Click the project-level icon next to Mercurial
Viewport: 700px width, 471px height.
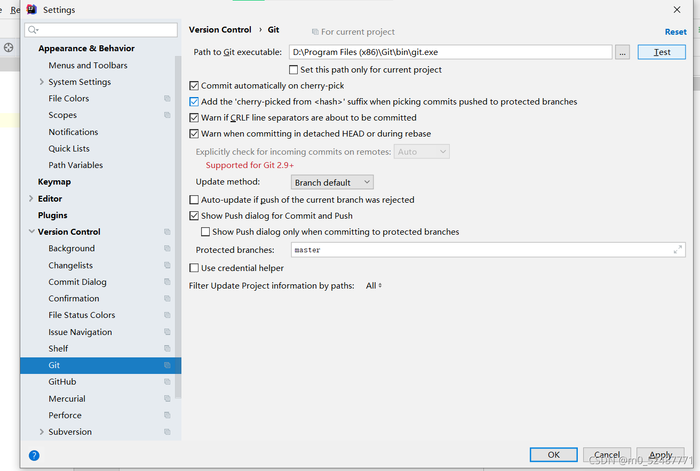168,398
